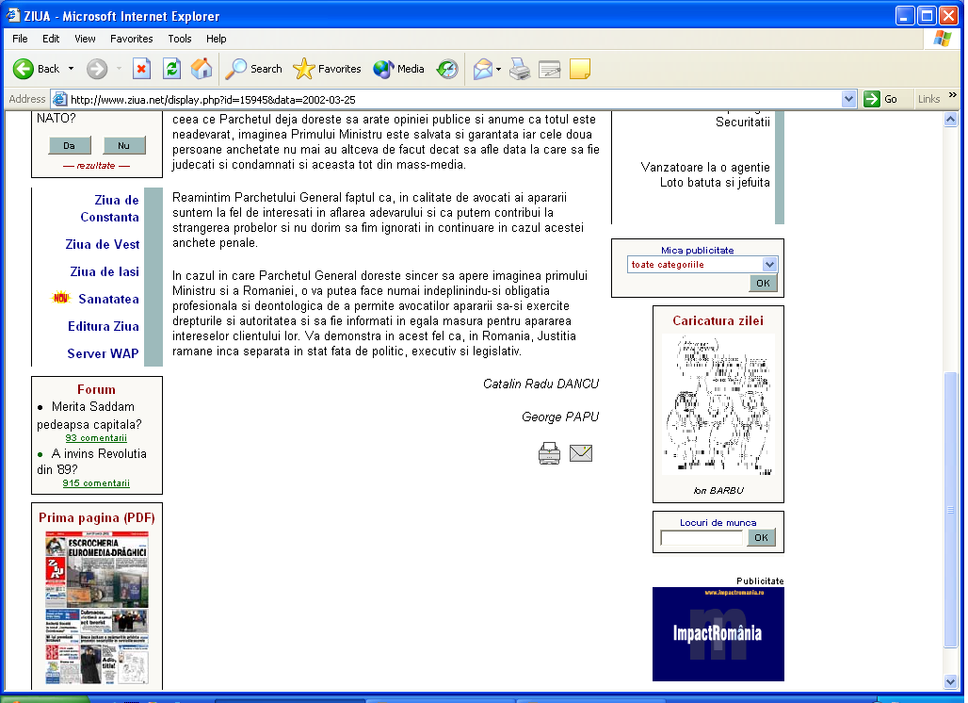Viewport: 968px width, 703px height.
Task: Open the Mail options dropdown arrow
Action: click(498, 69)
